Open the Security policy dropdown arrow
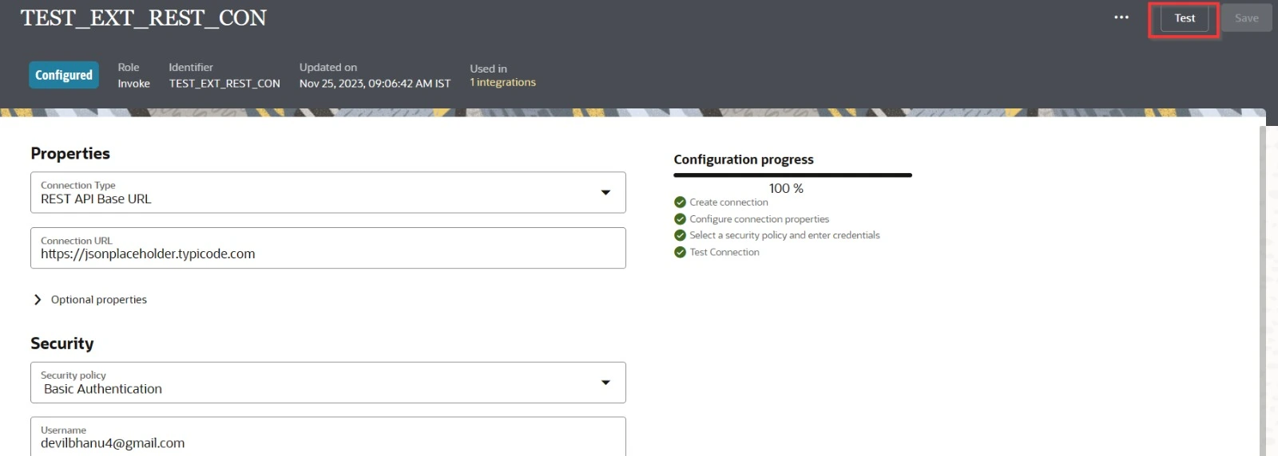Viewport: 1278px width, 456px height. (605, 383)
